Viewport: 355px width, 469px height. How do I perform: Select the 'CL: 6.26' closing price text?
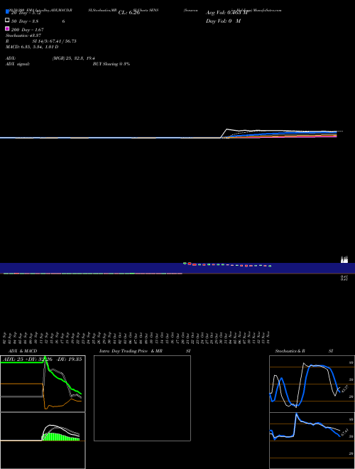coord(129,13)
